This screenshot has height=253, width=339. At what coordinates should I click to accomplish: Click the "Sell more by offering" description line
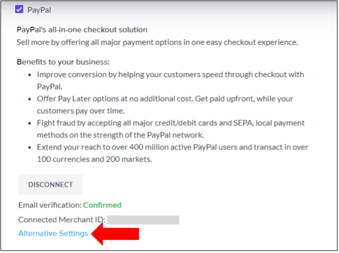click(157, 42)
